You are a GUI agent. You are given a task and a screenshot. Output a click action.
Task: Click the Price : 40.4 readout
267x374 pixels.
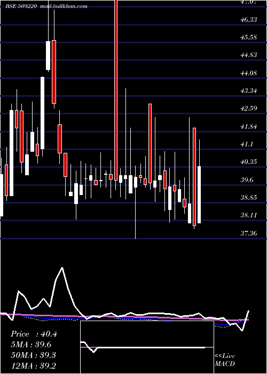pos(34,334)
